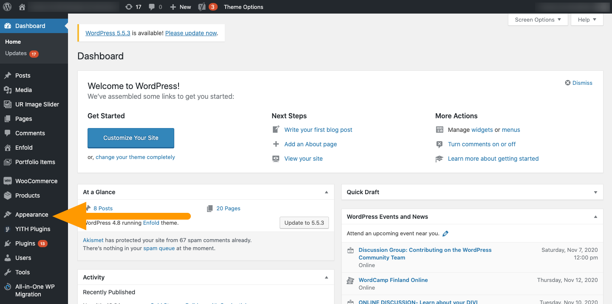The width and height of the screenshot is (612, 304).
Task: Click the home site icon in admin bar
Action: [x=22, y=7]
